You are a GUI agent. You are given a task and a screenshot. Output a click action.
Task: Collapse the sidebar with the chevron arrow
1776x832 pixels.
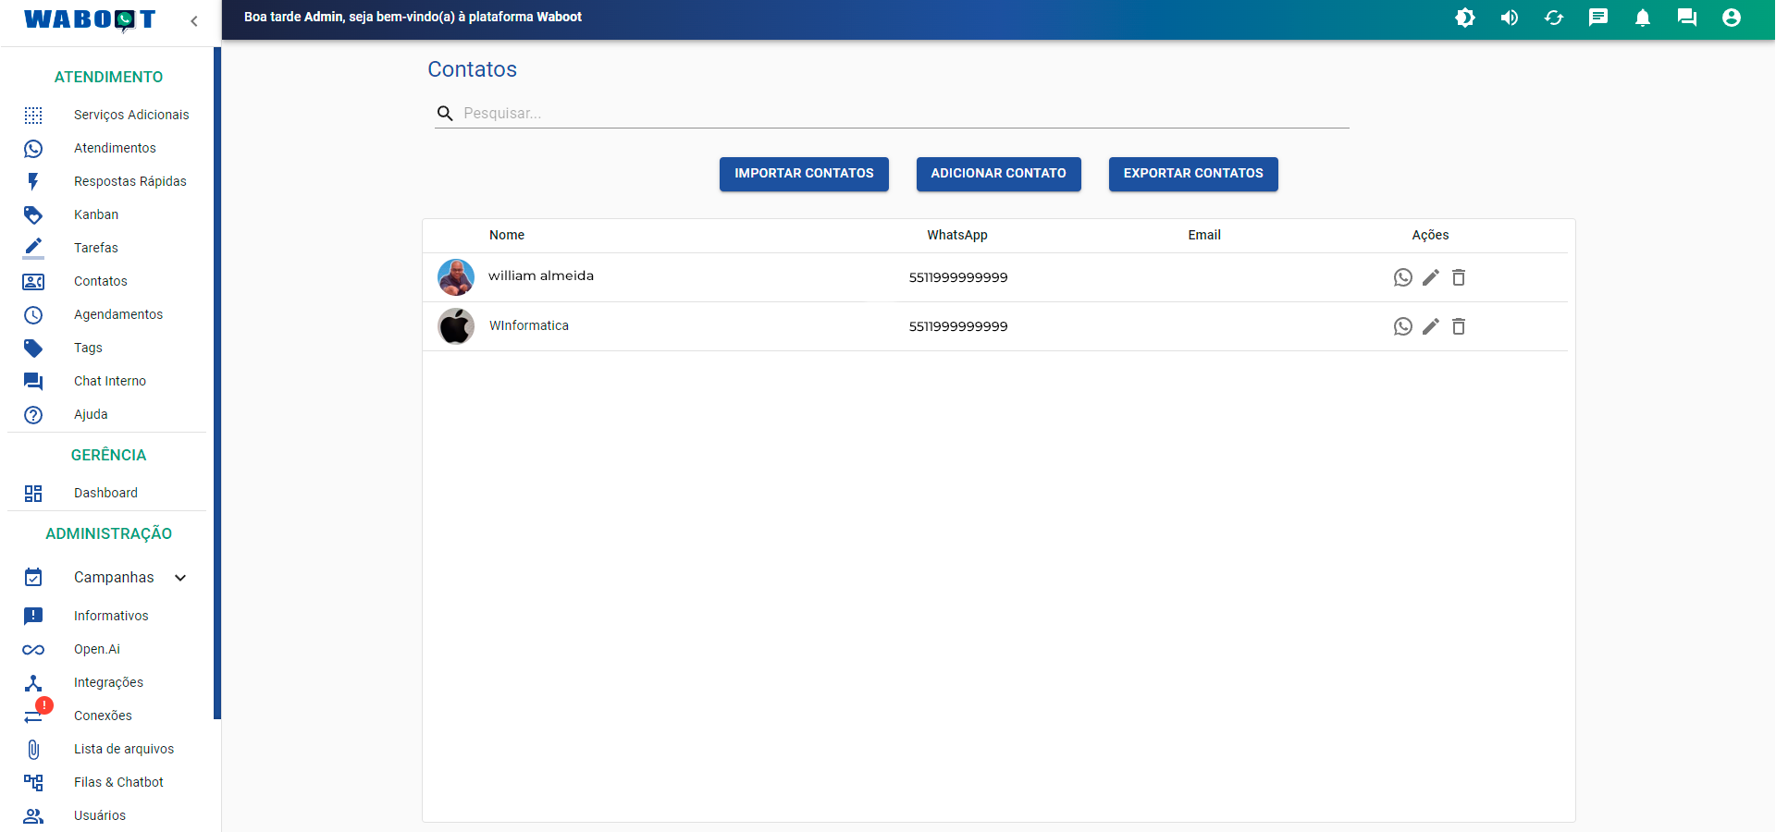[194, 20]
